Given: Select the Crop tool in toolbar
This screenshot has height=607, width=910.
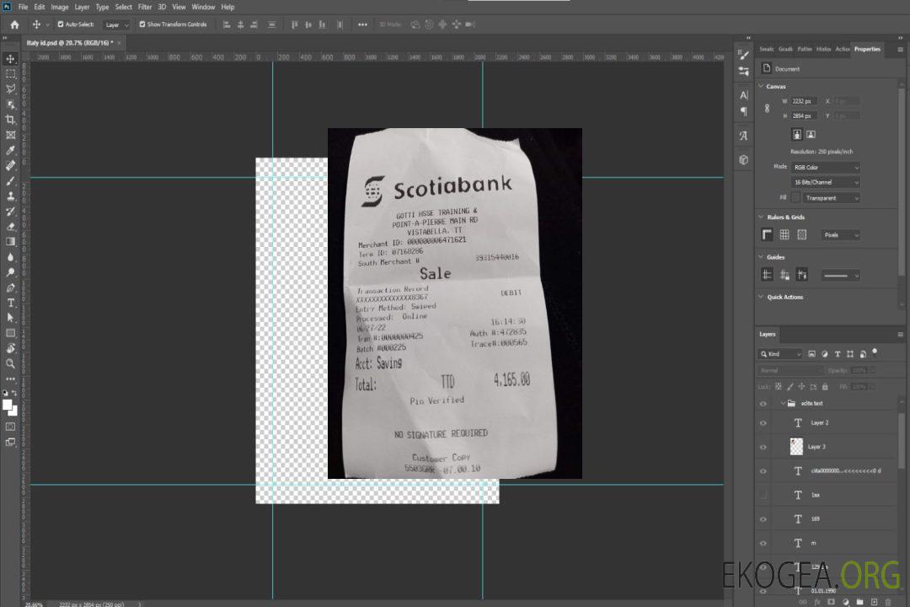Looking at the screenshot, I should [x=11, y=120].
